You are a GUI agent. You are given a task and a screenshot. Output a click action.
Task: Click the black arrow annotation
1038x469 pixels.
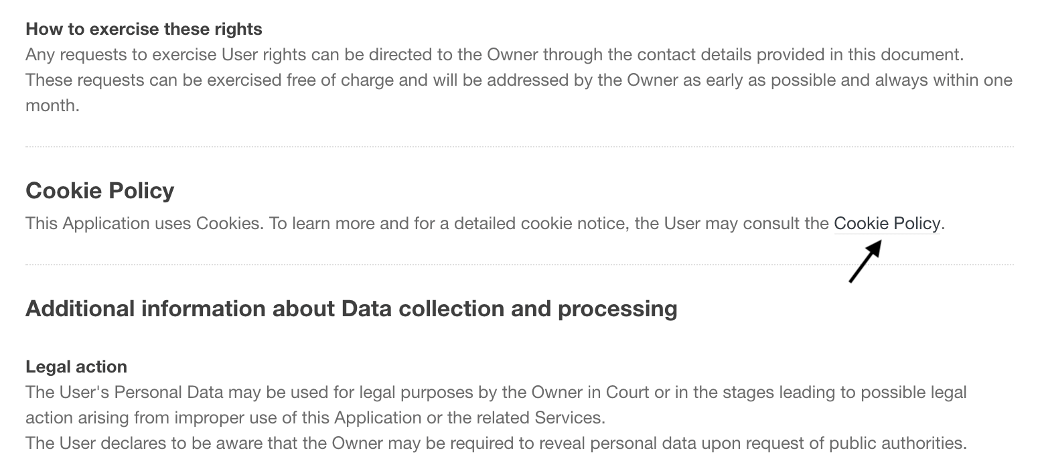pyautogui.click(x=865, y=262)
